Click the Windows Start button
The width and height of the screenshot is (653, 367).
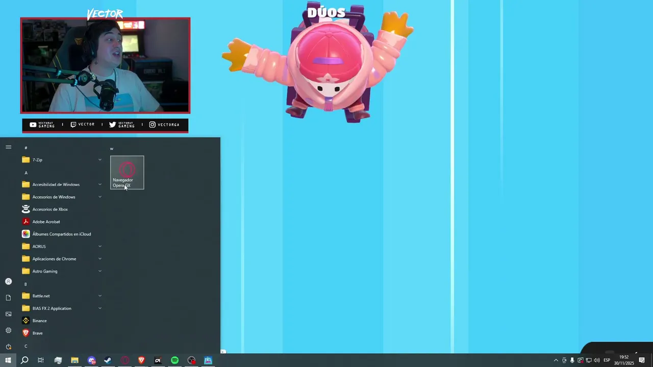pyautogui.click(x=8, y=360)
